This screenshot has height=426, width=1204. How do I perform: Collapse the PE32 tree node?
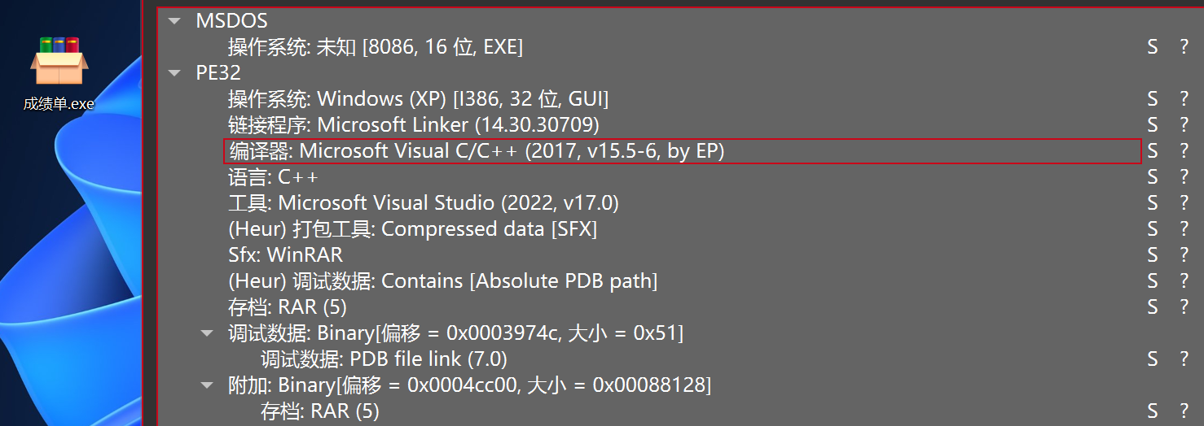[x=174, y=73]
